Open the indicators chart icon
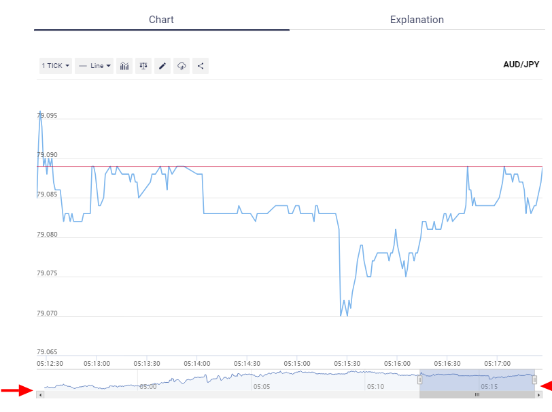 pyautogui.click(x=124, y=65)
